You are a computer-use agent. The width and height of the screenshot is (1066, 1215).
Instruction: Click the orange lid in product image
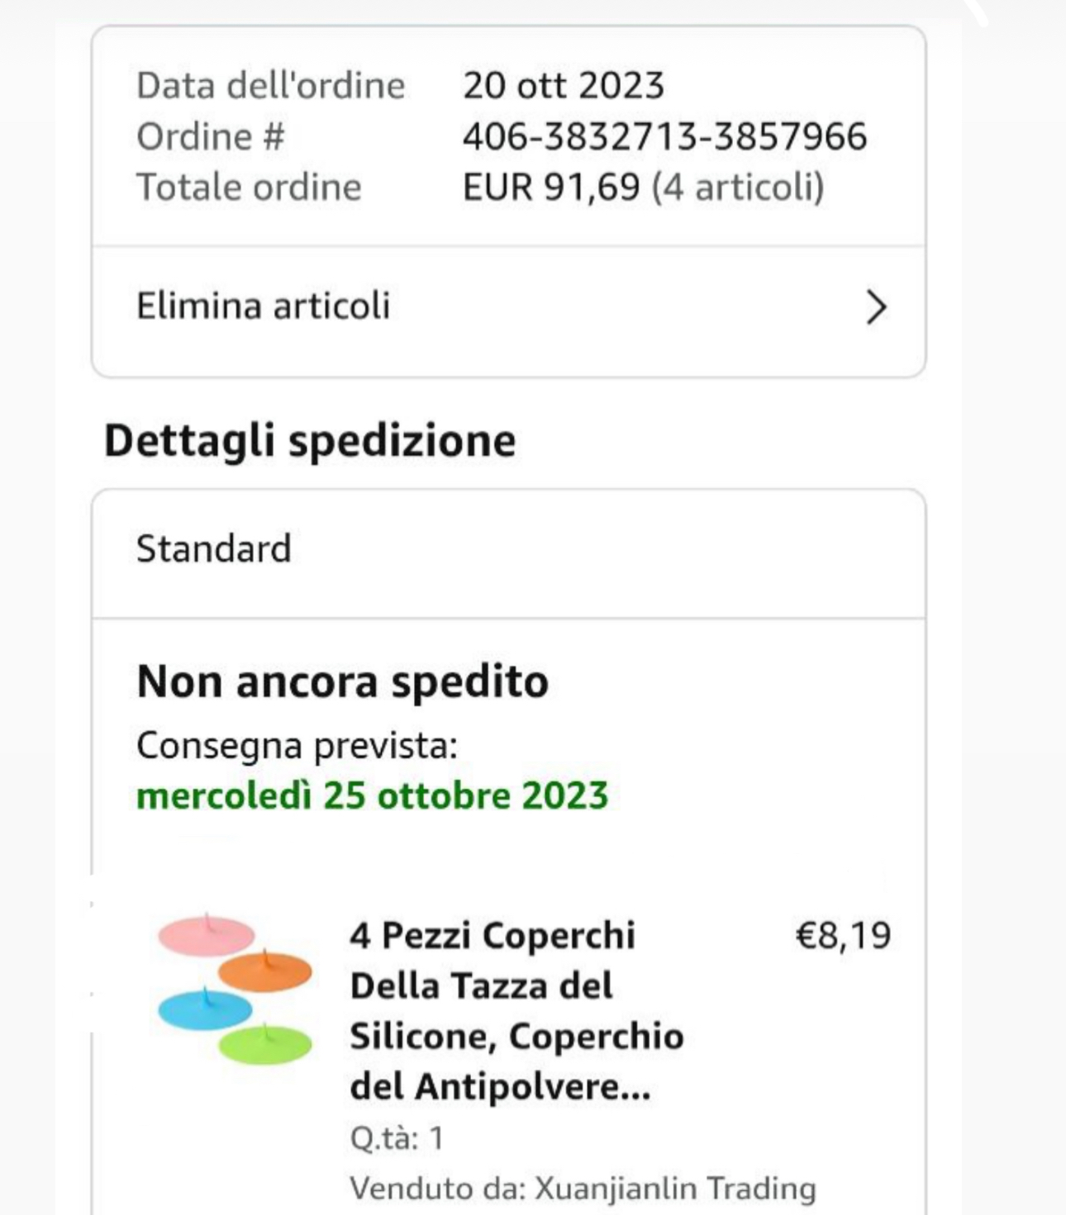point(265,971)
